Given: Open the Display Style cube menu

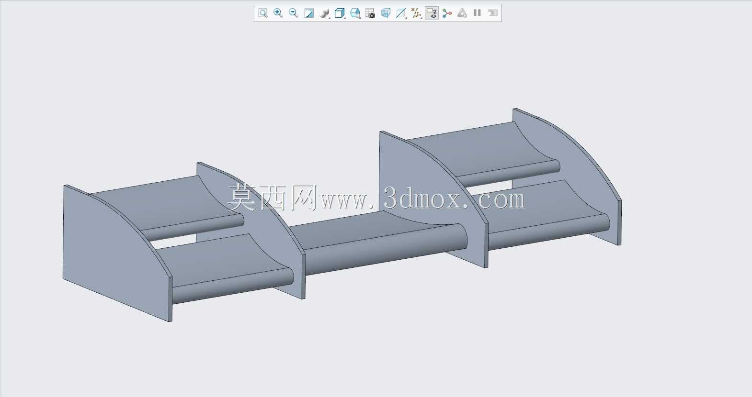Looking at the screenshot, I should point(340,13).
